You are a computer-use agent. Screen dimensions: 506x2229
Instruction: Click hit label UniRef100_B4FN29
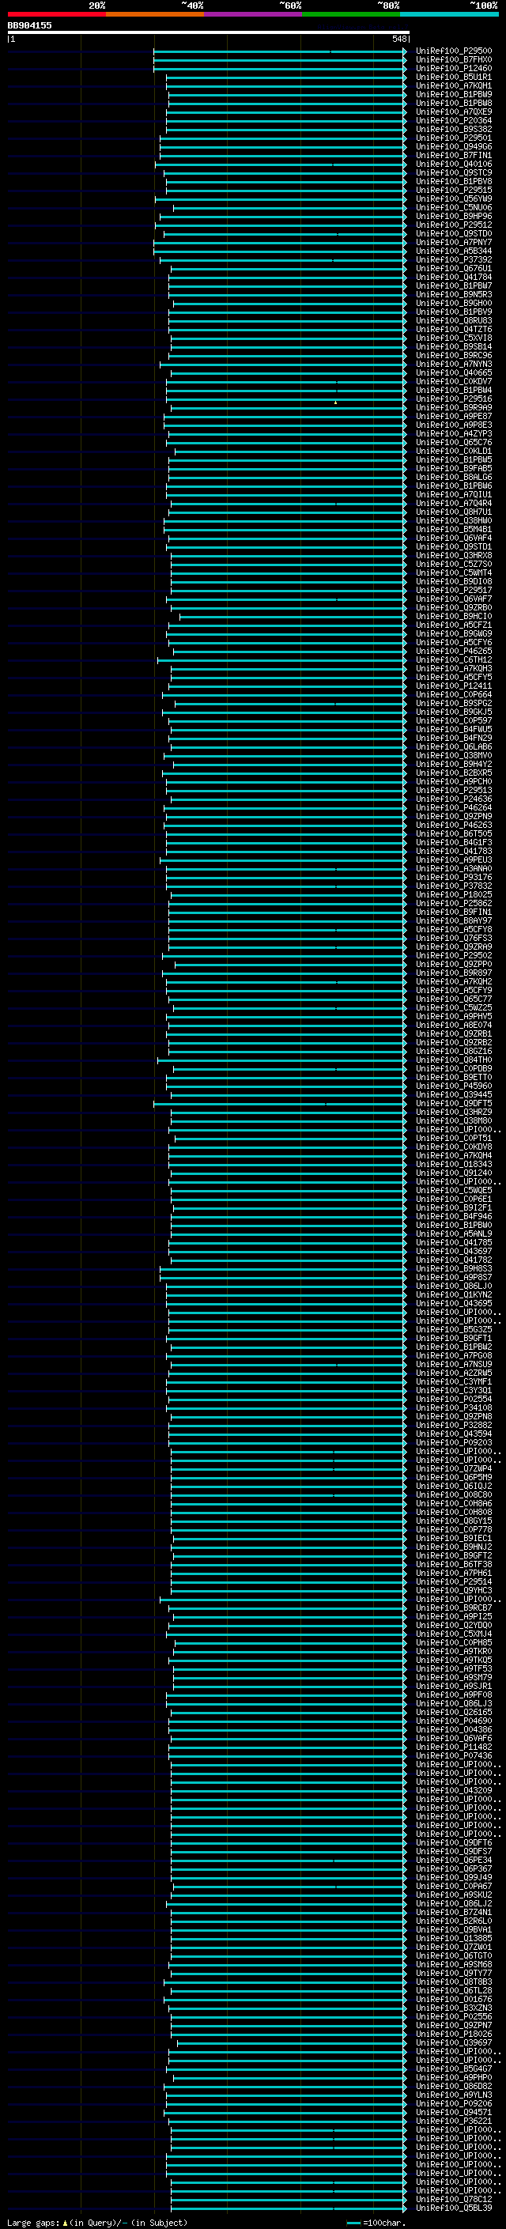click(453, 738)
